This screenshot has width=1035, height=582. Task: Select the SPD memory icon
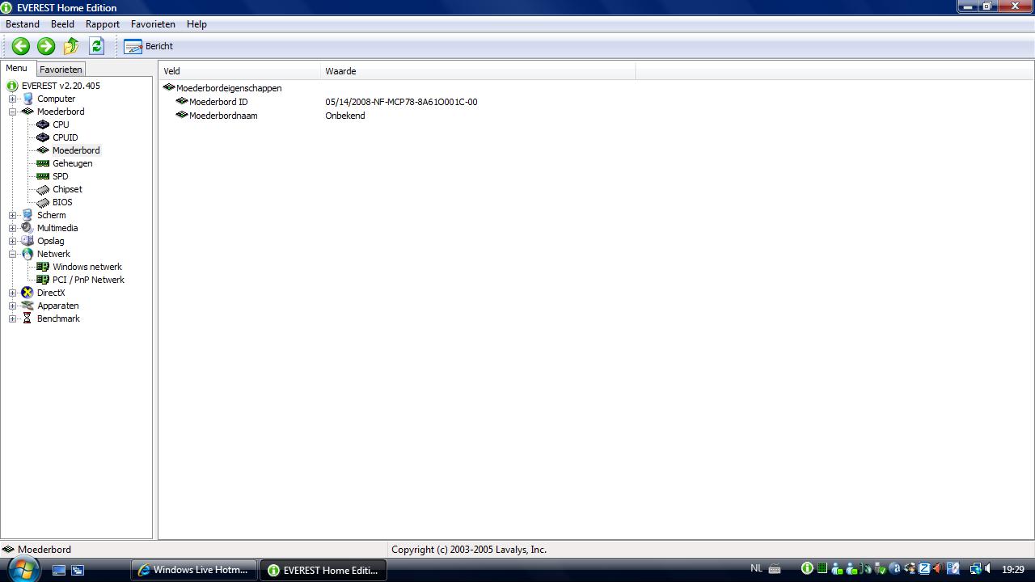[43, 176]
